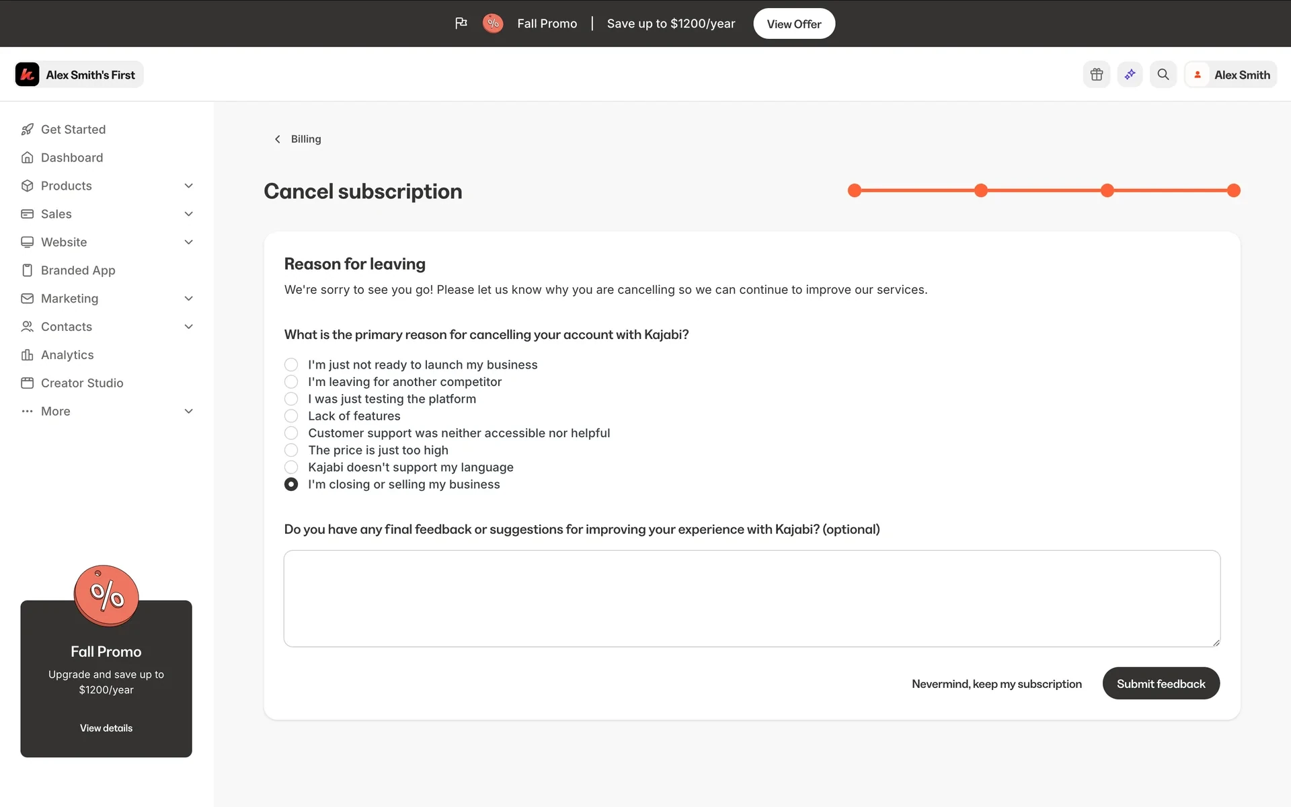Viewport: 1291px width, 807px height.
Task: Click the percent badge in top banner
Action: coord(493,24)
